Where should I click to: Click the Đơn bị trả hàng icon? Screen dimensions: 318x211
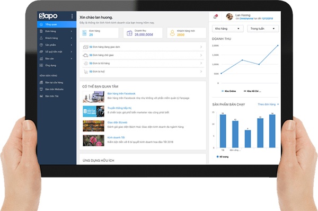(85, 63)
